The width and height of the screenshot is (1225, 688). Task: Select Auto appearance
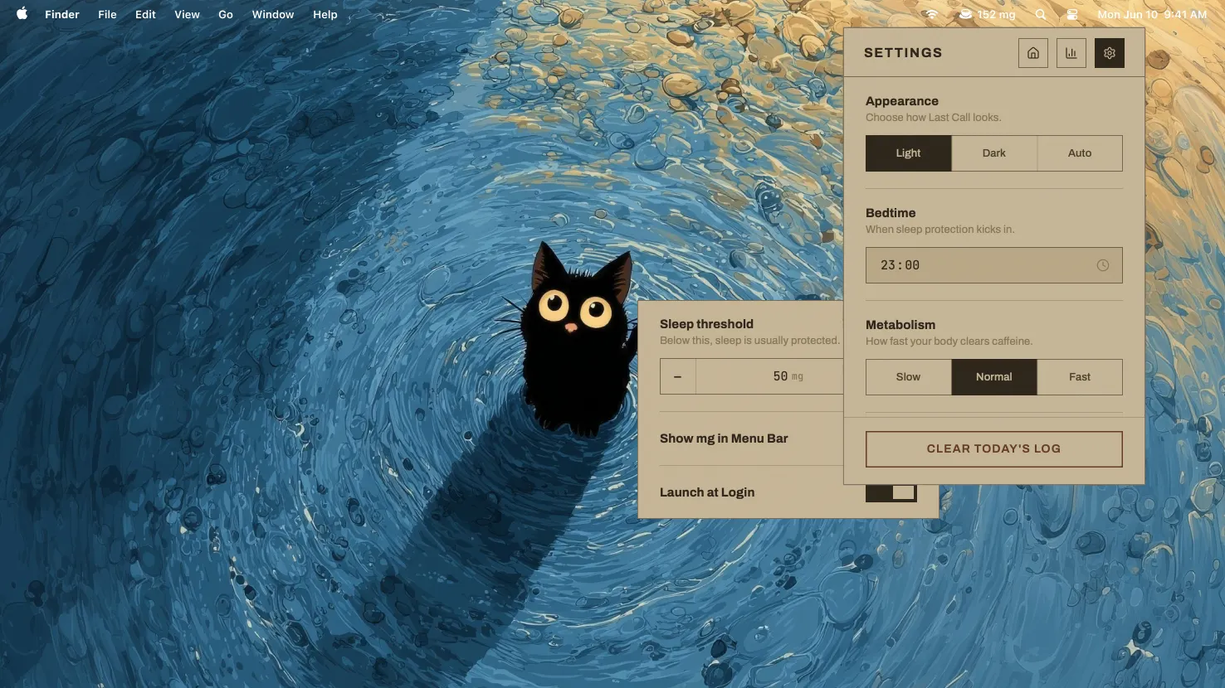click(1080, 153)
